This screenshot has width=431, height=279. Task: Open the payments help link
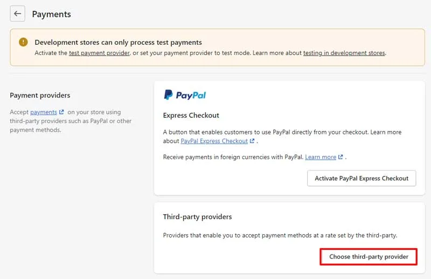(44, 112)
